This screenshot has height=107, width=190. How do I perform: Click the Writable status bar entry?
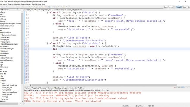126,106
